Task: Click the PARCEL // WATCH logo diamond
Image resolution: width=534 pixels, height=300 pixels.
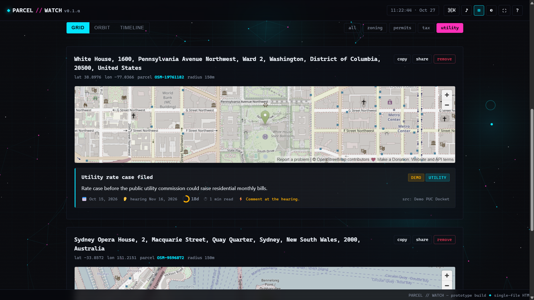Action: pyautogui.click(x=9, y=11)
